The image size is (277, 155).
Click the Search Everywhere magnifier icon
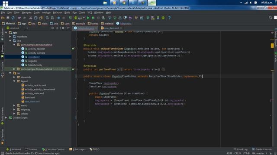270,18
